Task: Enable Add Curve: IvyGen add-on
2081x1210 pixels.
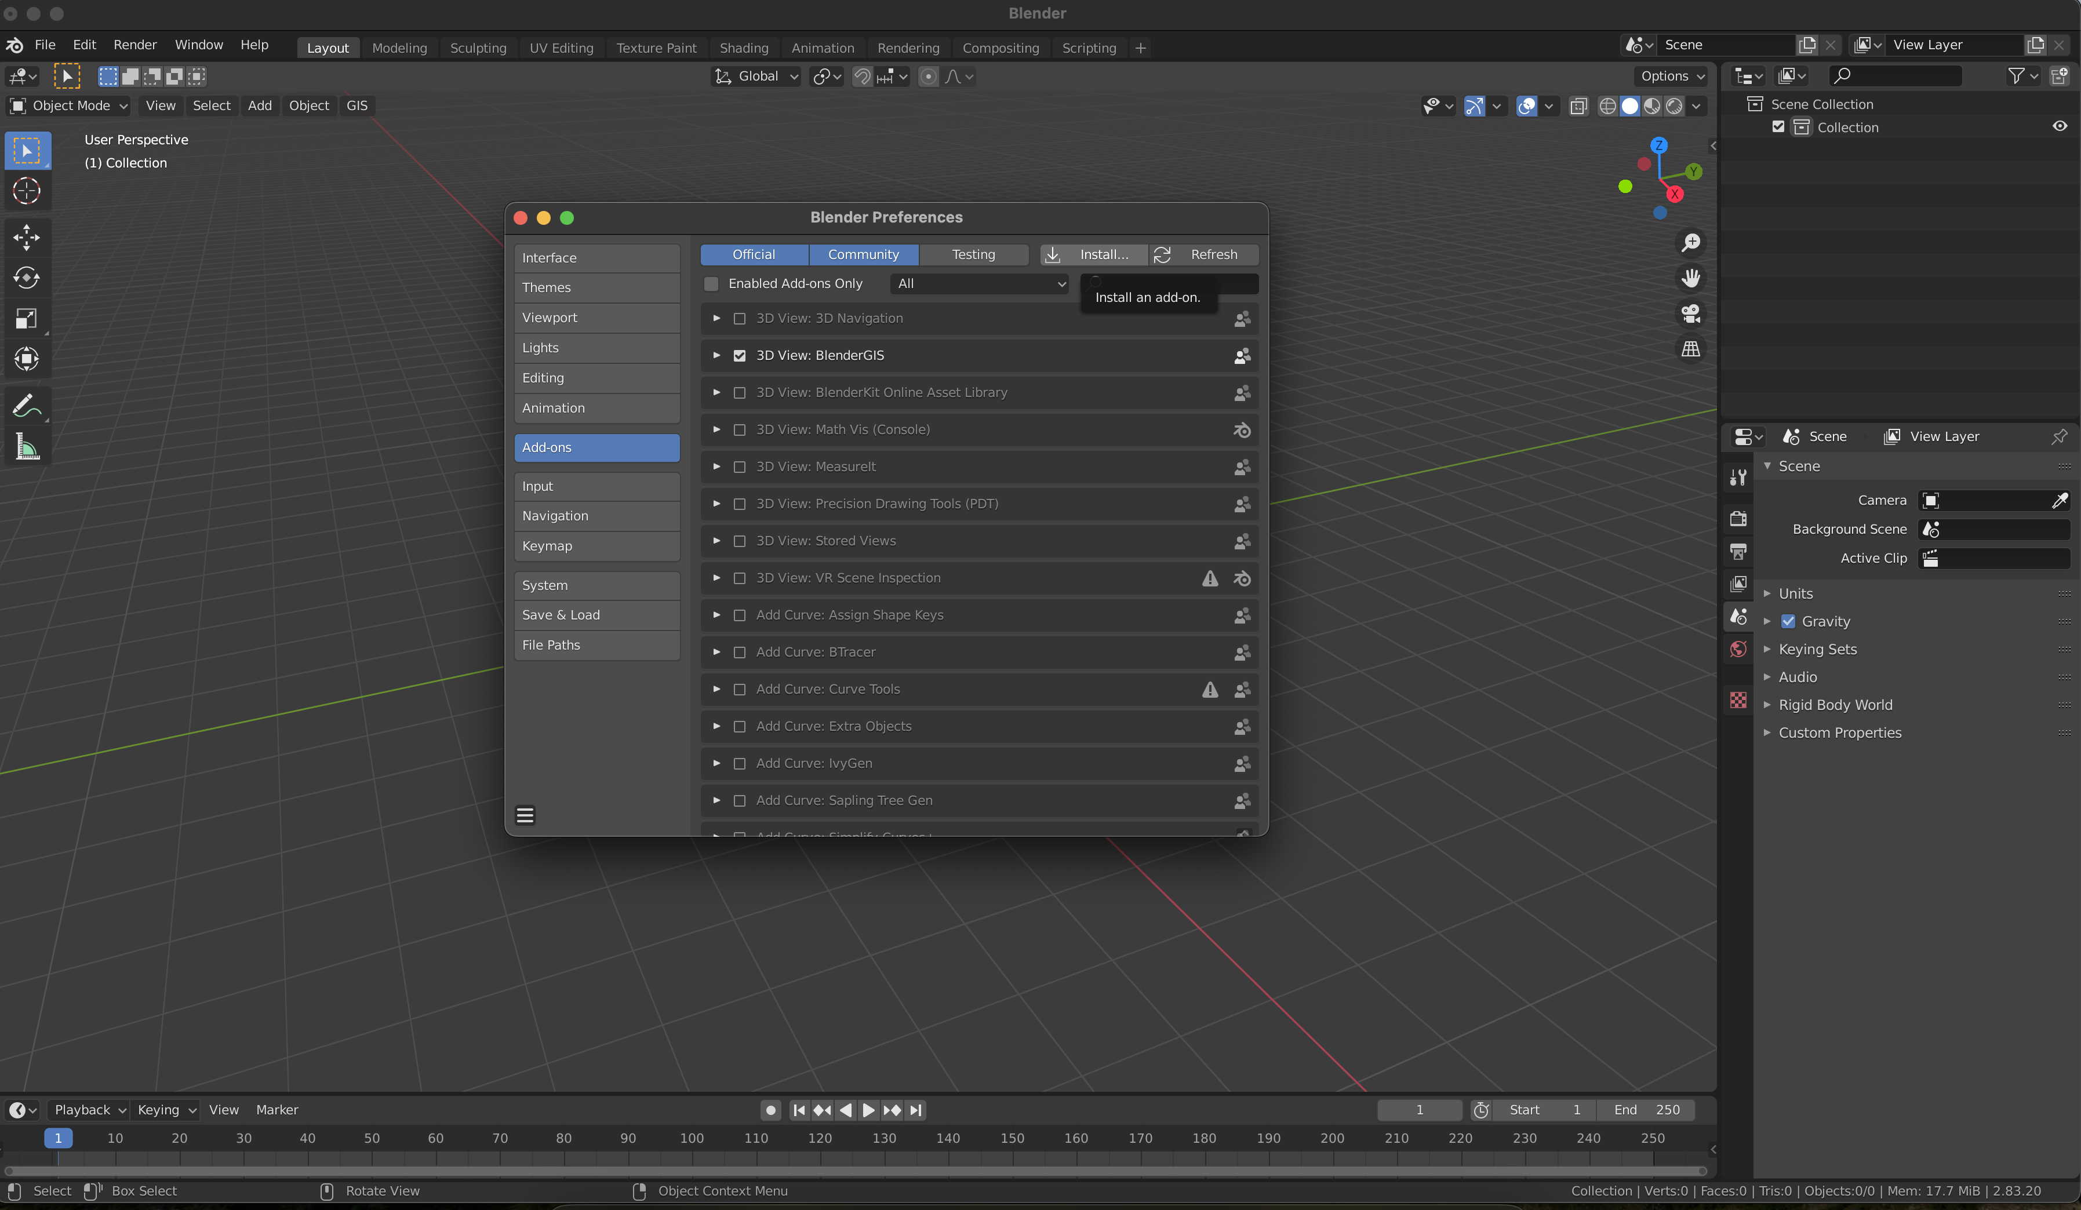Action: tap(740, 763)
